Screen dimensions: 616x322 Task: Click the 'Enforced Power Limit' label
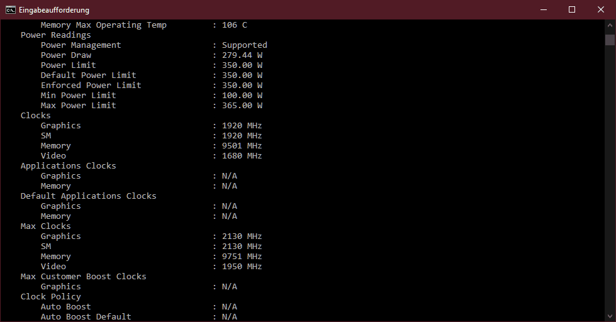point(91,86)
